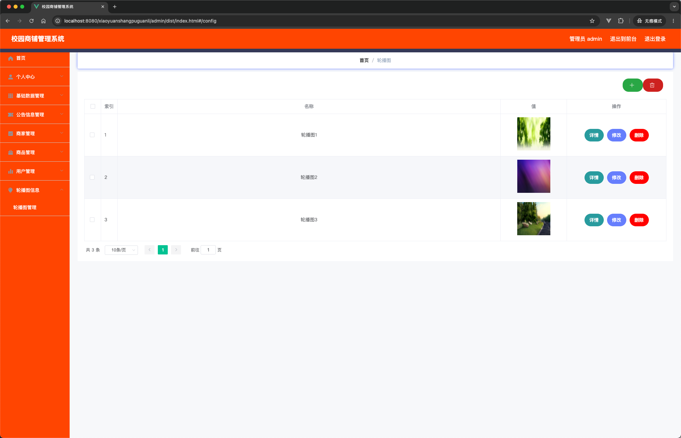This screenshot has height=438, width=681.
Task: Collapse the 轮播图信息 menu chevron
Action: pyautogui.click(x=62, y=190)
